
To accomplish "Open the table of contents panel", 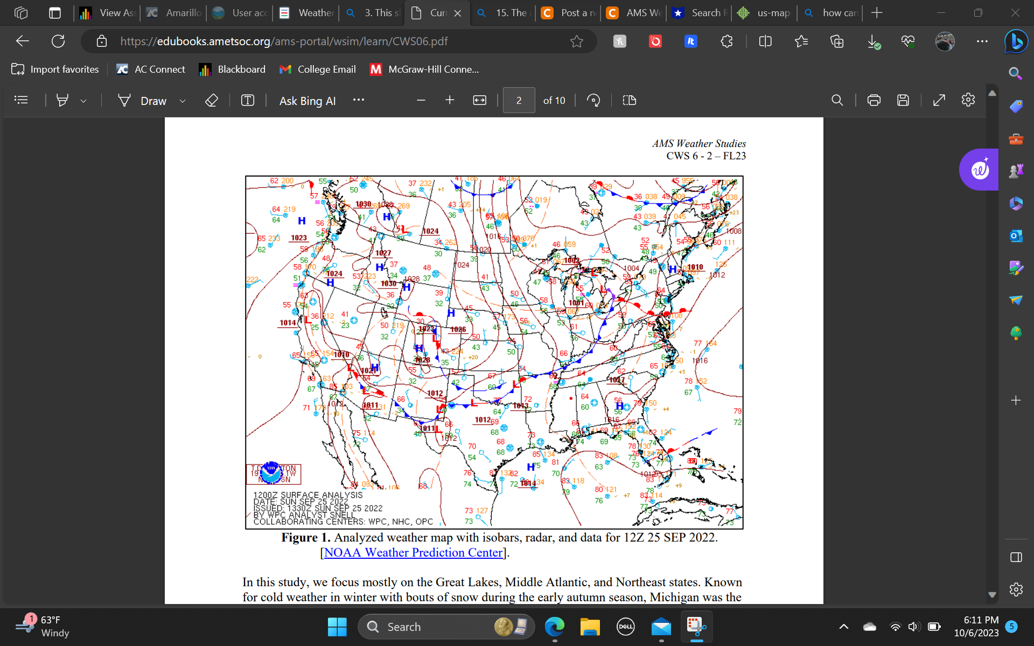I will point(20,100).
